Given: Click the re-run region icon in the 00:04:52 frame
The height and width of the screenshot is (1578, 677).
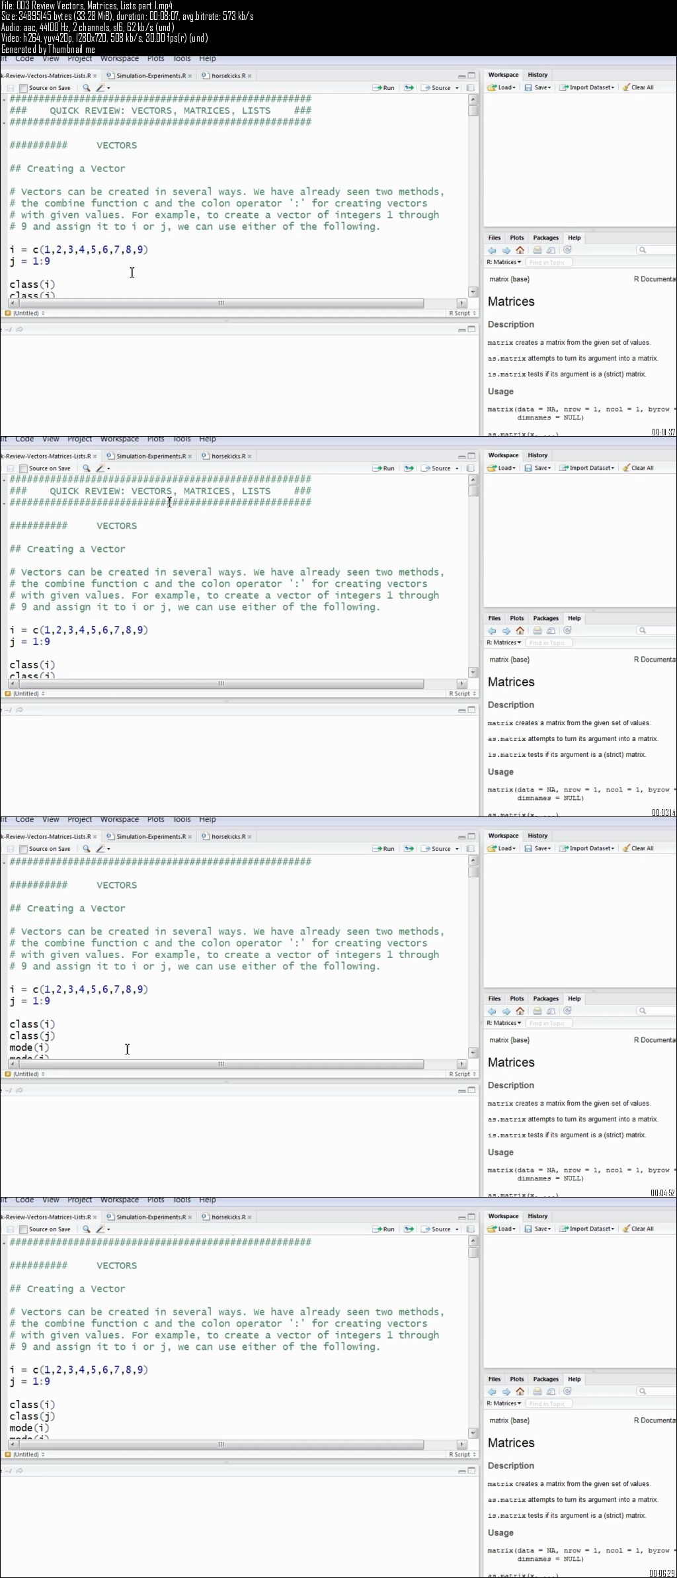Looking at the screenshot, I should (x=409, y=849).
